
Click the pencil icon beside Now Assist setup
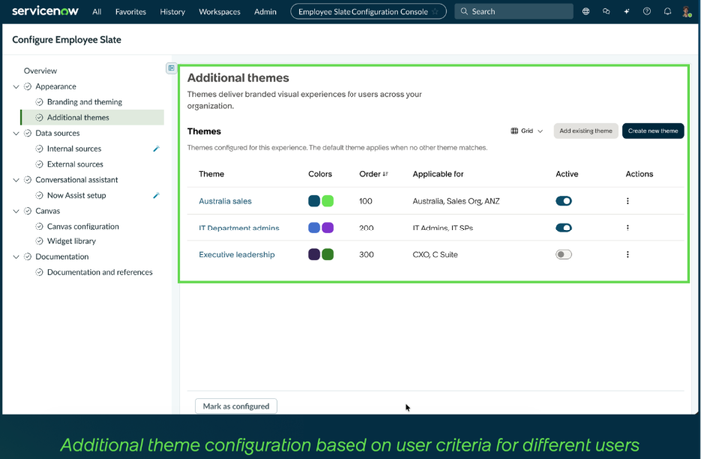point(156,195)
